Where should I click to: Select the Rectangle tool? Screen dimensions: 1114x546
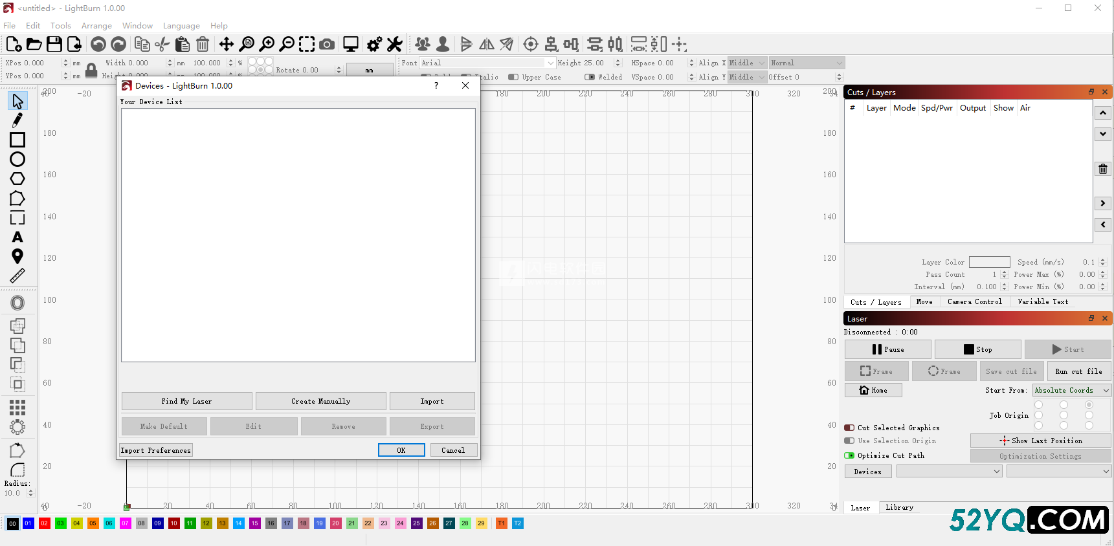tap(17, 140)
